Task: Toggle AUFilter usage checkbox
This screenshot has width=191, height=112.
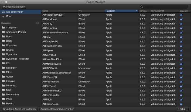Action: pos(181,37)
